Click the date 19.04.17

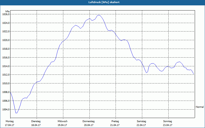(62, 125)
